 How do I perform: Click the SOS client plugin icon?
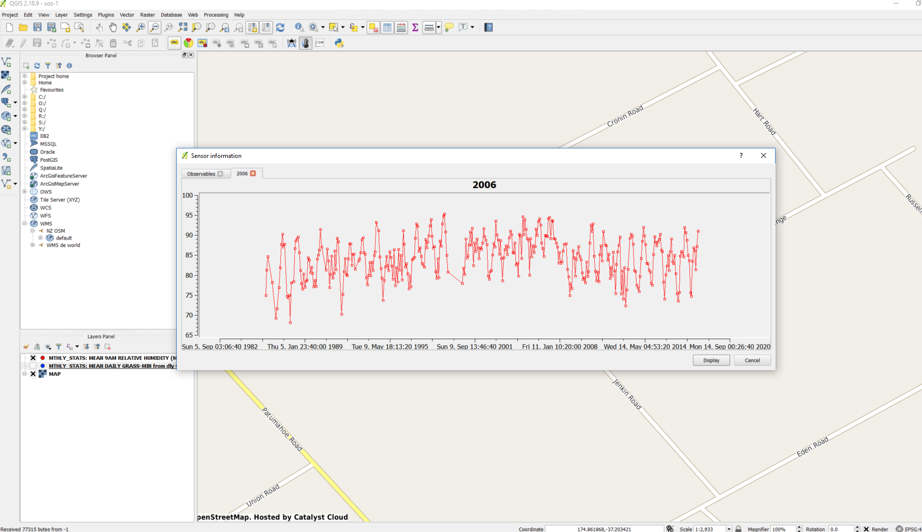tap(291, 43)
